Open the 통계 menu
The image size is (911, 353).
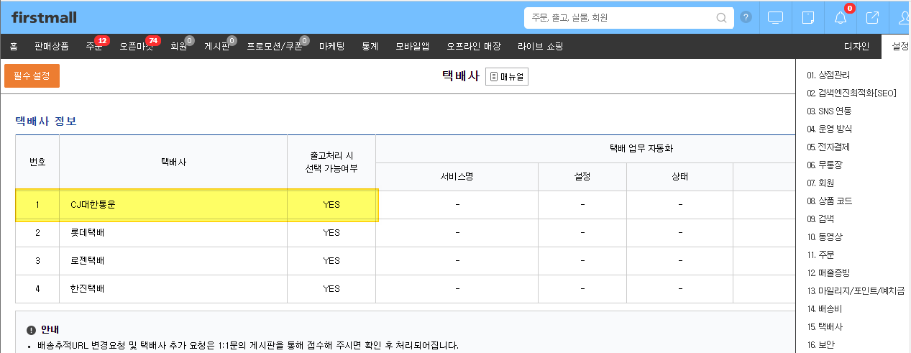(370, 47)
